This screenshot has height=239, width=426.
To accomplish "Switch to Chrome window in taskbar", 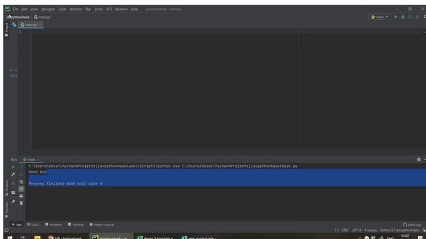I will [65, 238].
